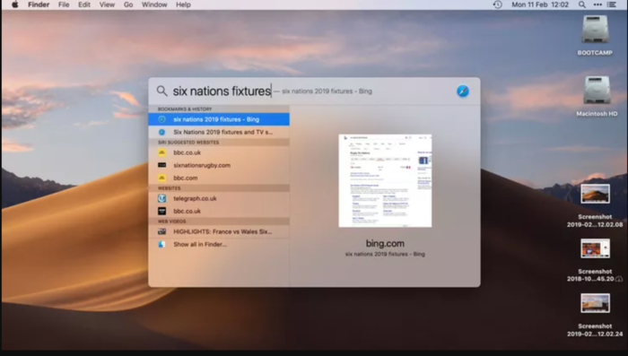This screenshot has width=628, height=356.
Task: Open the Help menu
Action: 183,4
